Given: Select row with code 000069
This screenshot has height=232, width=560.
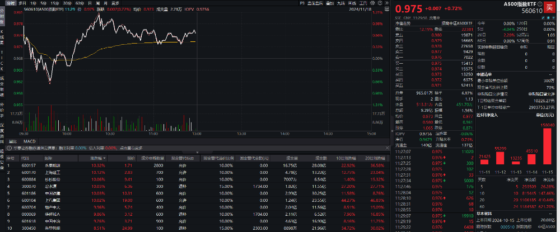Looking at the screenshot, I should 198,214.
